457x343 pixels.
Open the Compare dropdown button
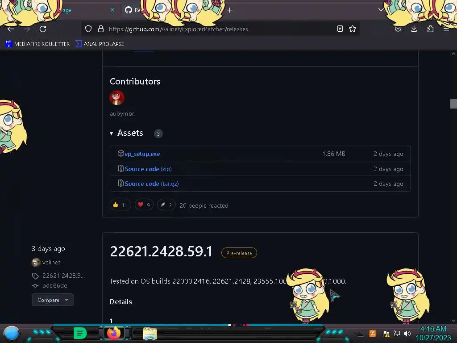[x=53, y=300]
